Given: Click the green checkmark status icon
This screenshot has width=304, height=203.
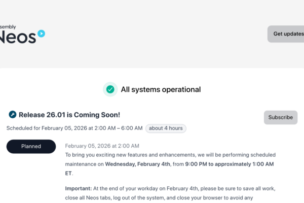Looking at the screenshot, I should (110, 89).
